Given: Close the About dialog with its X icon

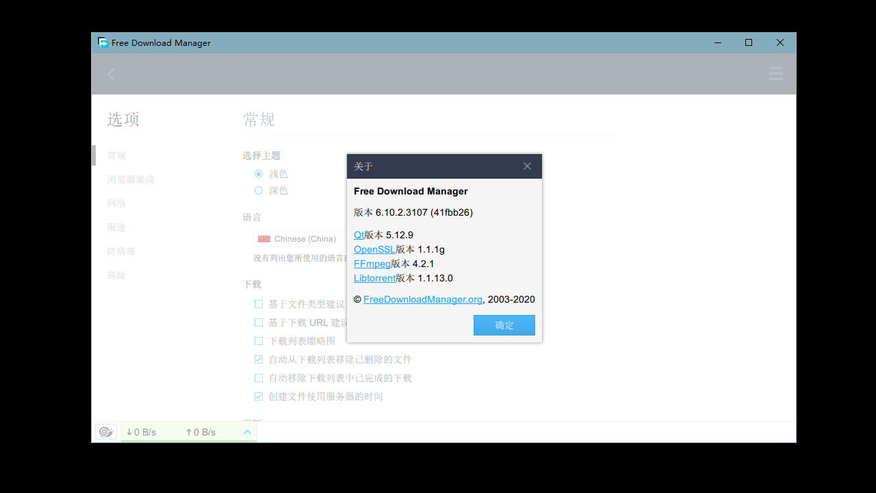Looking at the screenshot, I should click(527, 166).
